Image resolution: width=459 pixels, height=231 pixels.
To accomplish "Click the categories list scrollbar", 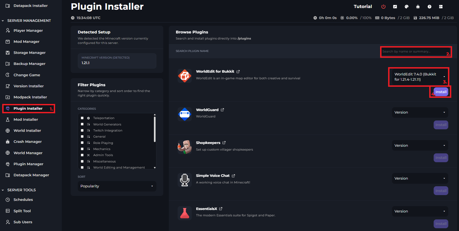I will point(155,129).
